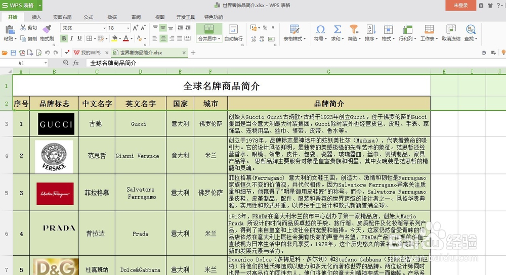
Task: Click the Format (格式) cells icon
Action: (388, 29)
